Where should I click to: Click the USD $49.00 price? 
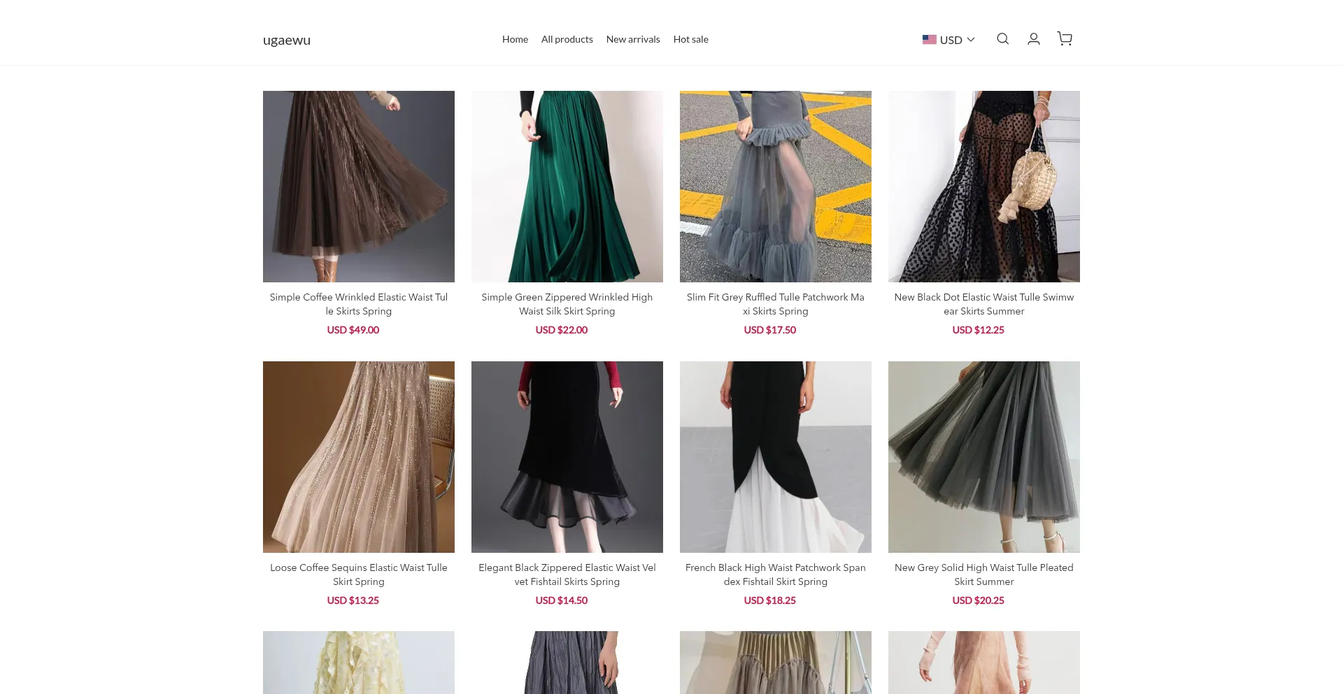point(353,330)
